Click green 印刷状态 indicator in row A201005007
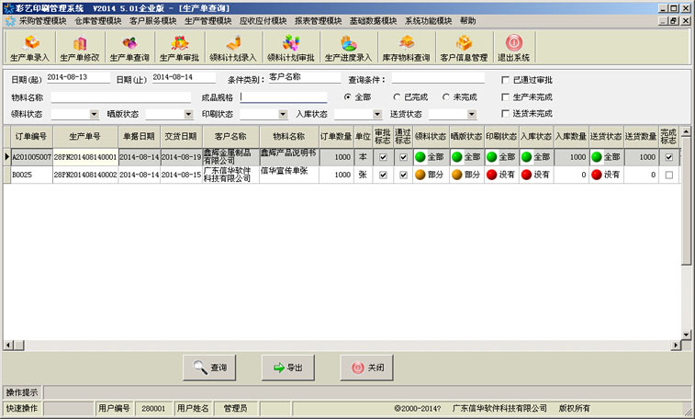This screenshot has width=695, height=419. 491,157
